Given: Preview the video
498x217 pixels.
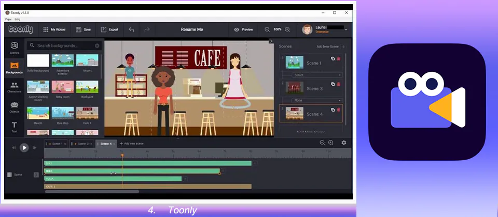Looking at the screenshot, I should (243, 29).
